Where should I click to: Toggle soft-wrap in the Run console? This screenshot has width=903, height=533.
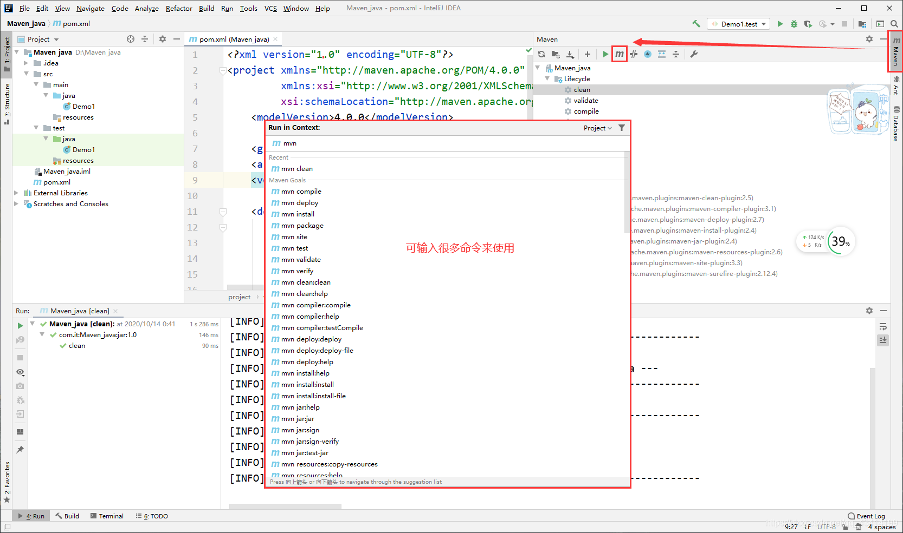[883, 327]
